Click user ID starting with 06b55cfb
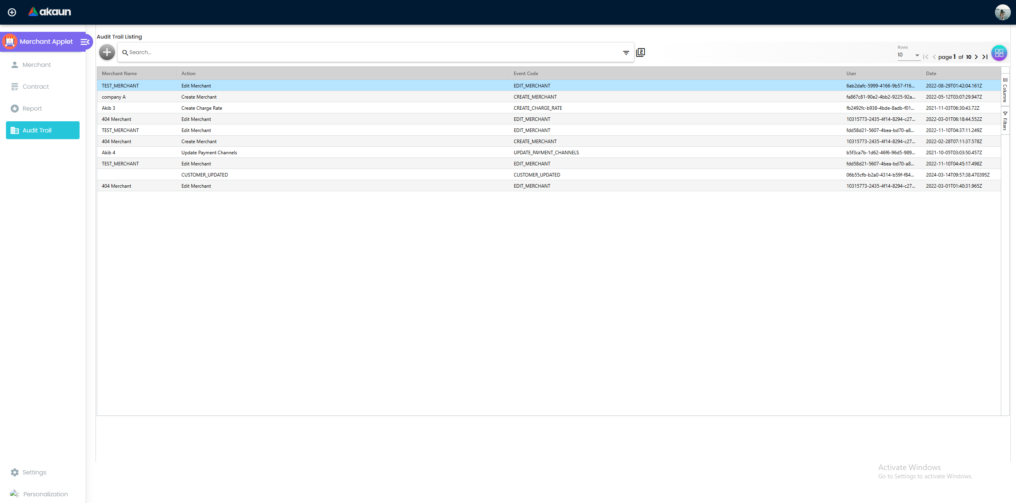The width and height of the screenshot is (1016, 503). tap(880, 175)
